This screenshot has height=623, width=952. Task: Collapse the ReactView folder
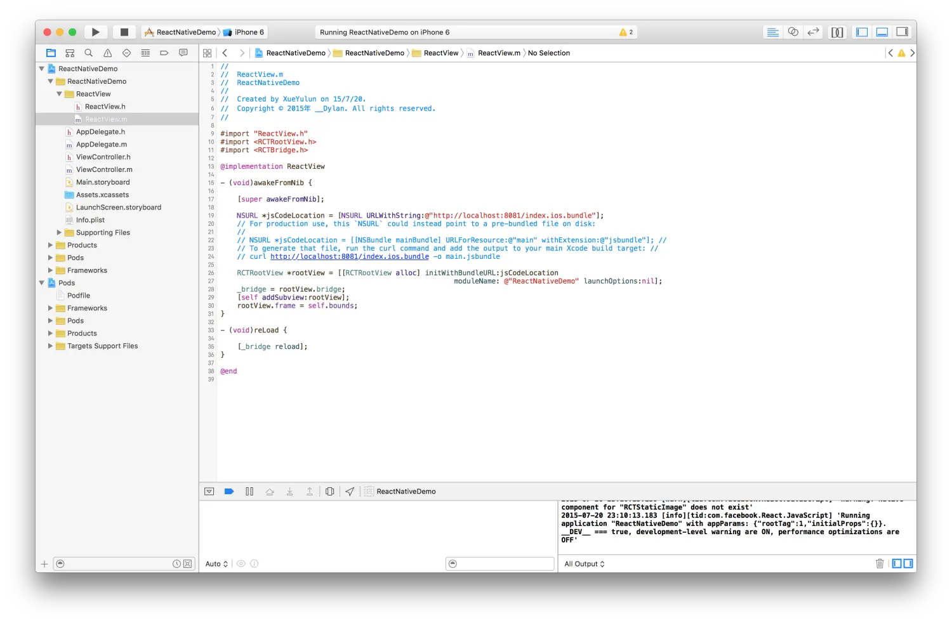pyautogui.click(x=60, y=94)
